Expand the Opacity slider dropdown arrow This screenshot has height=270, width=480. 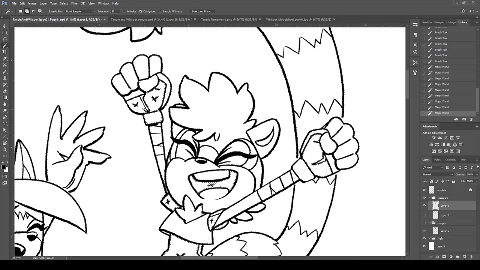(477, 174)
